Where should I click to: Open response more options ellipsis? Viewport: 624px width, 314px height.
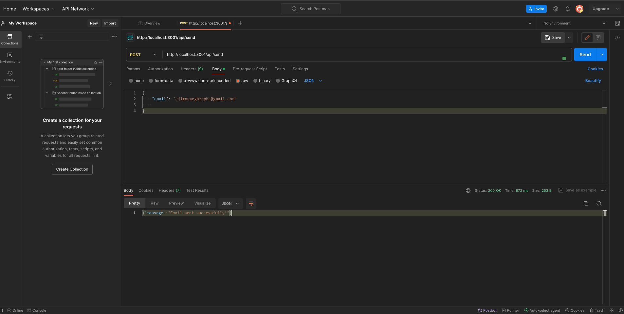604,190
